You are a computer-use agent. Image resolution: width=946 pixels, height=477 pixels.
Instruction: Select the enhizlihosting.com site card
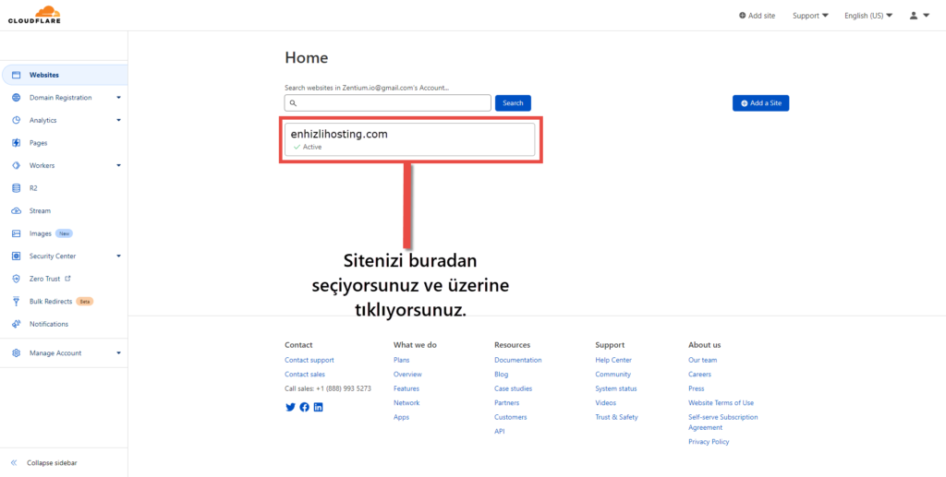click(x=409, y=139)
